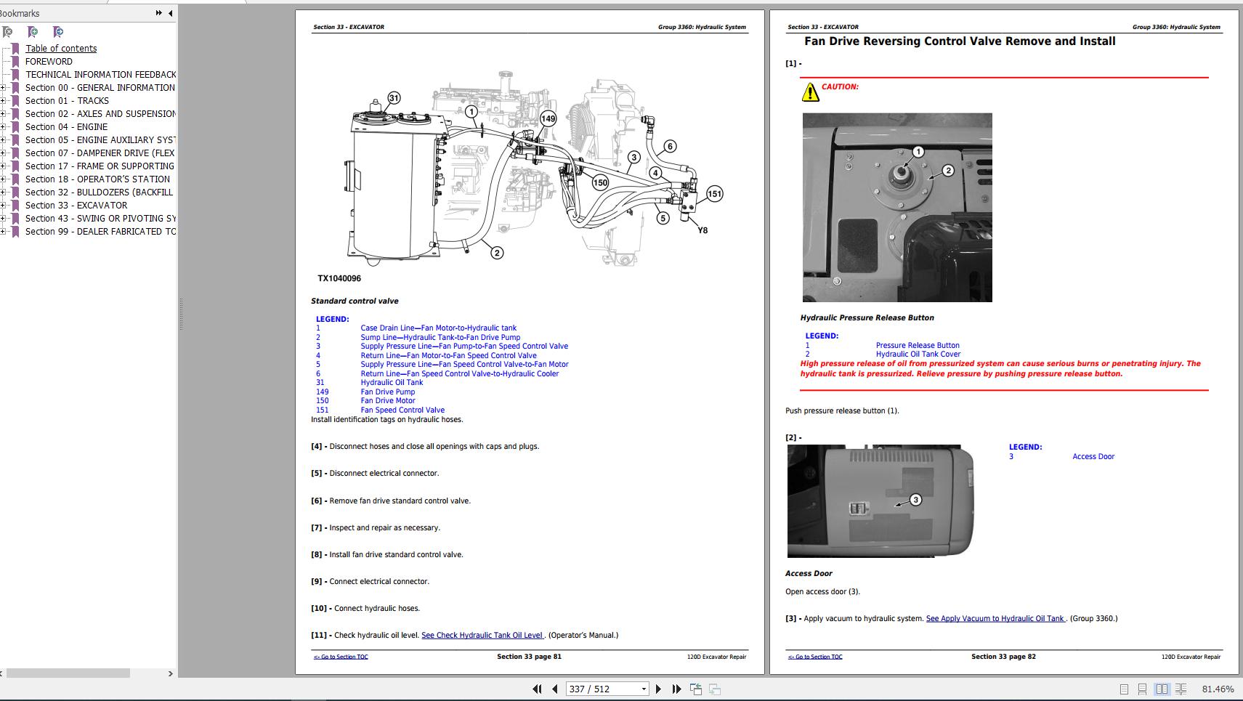Follow See Apply Vacuum to Hydraulic Oil Tank link
This screenshot has height=701, width=1243.
pyautogui.click(x=995, y=619)
